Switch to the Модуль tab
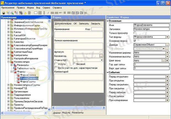The width and height of the screenshot is (171, 119). click(66, 113)
